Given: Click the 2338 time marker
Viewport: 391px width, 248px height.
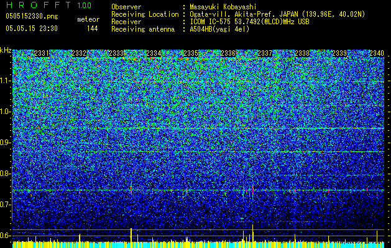Looking at the screenshot, I should (x=302, y=53).
